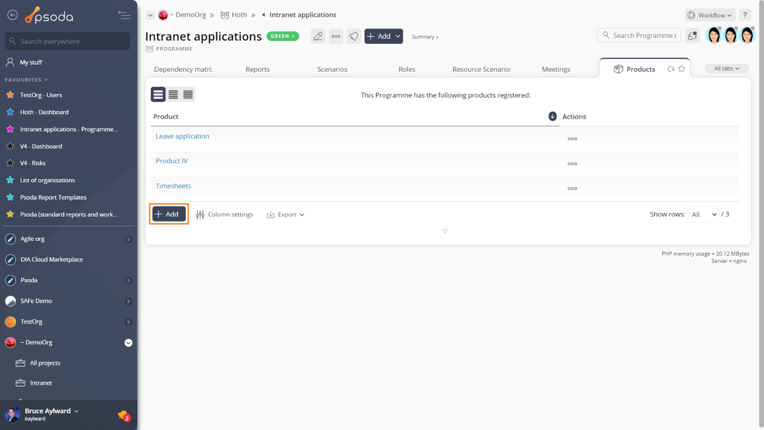Screen dimensions: 764x430
Task: Click the second user avatar
Action: (731, 36)
